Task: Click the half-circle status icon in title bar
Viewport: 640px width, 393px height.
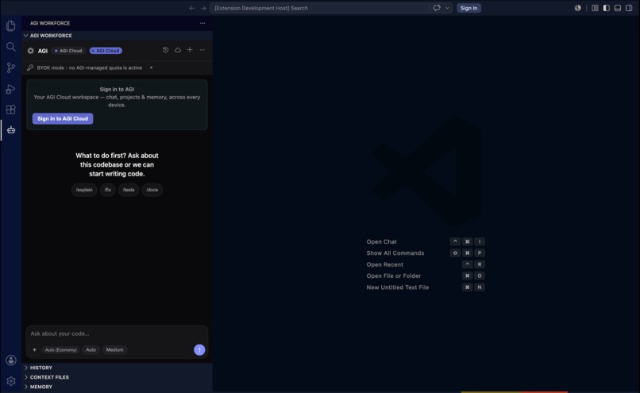Action: pos(577,8)
